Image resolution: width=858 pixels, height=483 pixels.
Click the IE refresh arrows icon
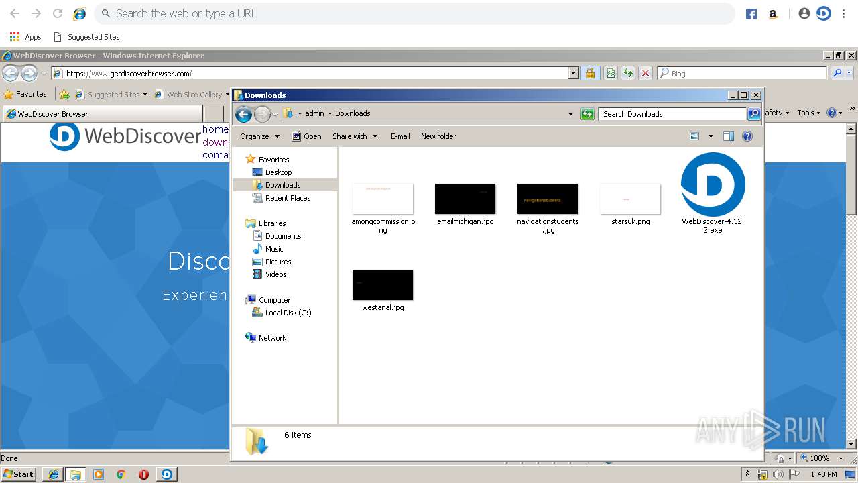(x=628, y=74)
